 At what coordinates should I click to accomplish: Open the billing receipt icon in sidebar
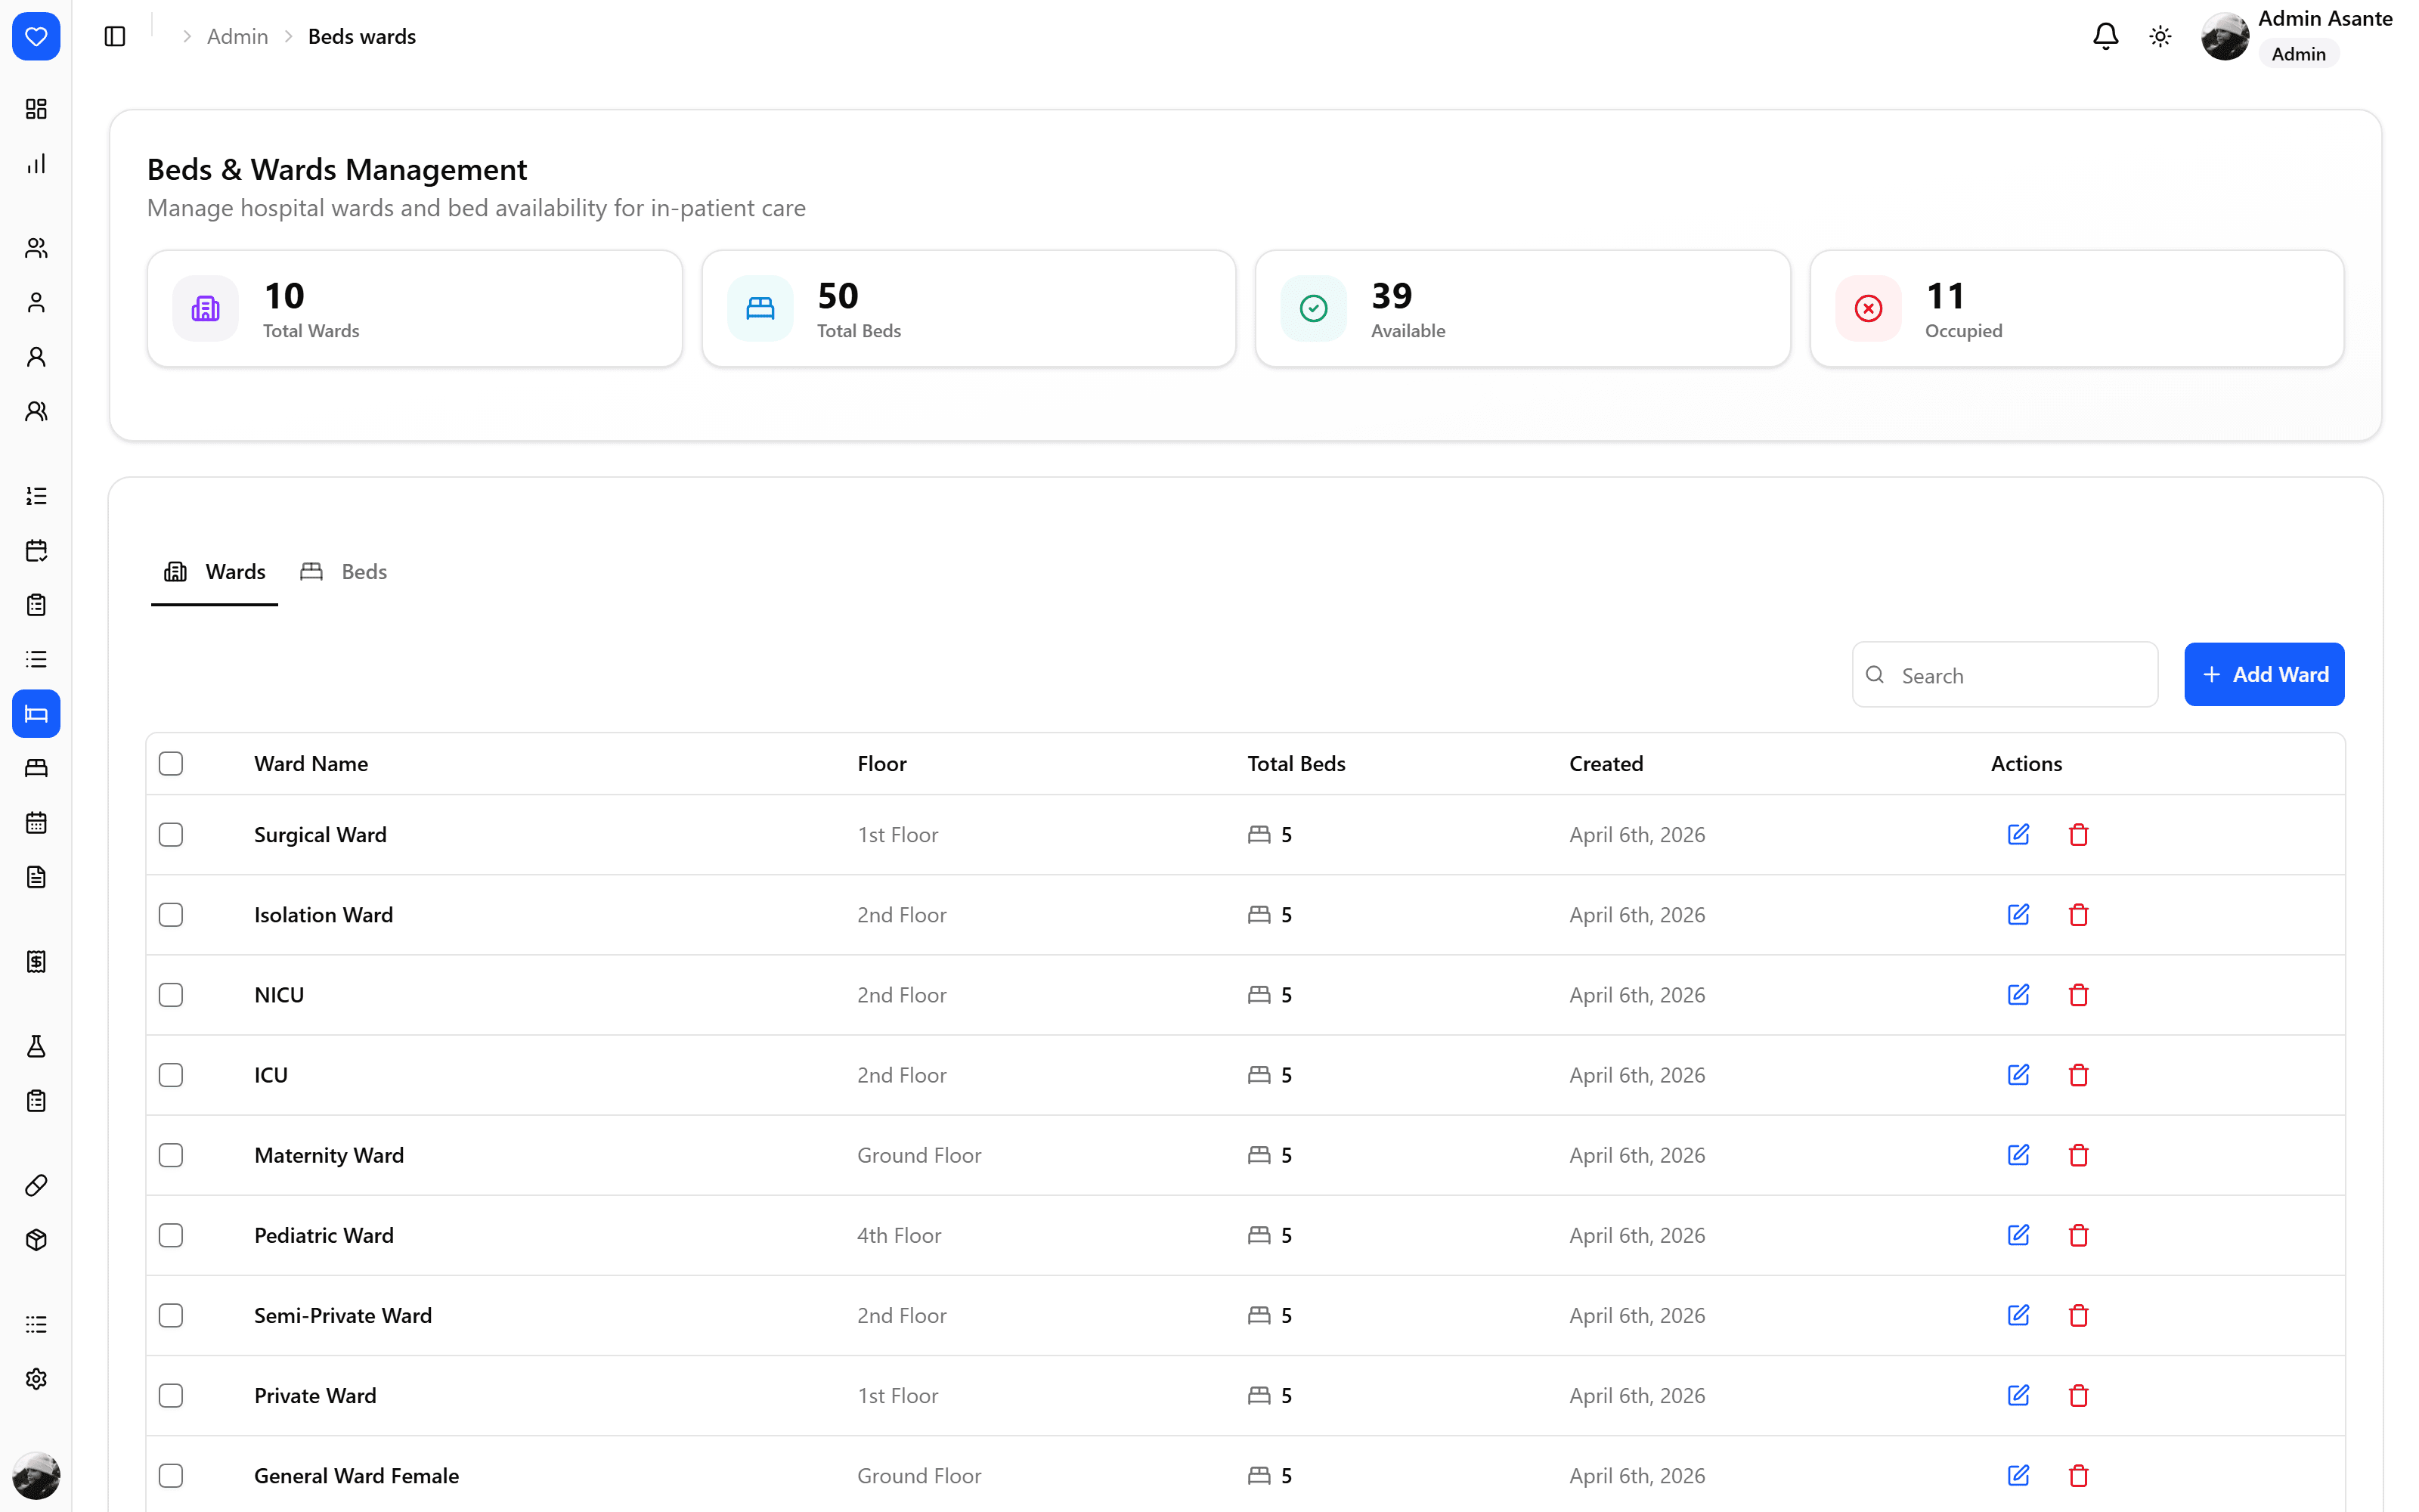tap(36, 962)
